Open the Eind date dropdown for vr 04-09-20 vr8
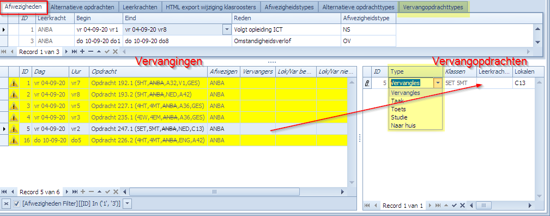This screenshot has width=550, height=216. pos(227,30)
